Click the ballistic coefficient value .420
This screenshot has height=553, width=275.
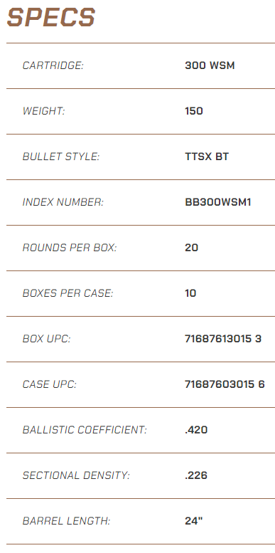[x=196, y=430]
